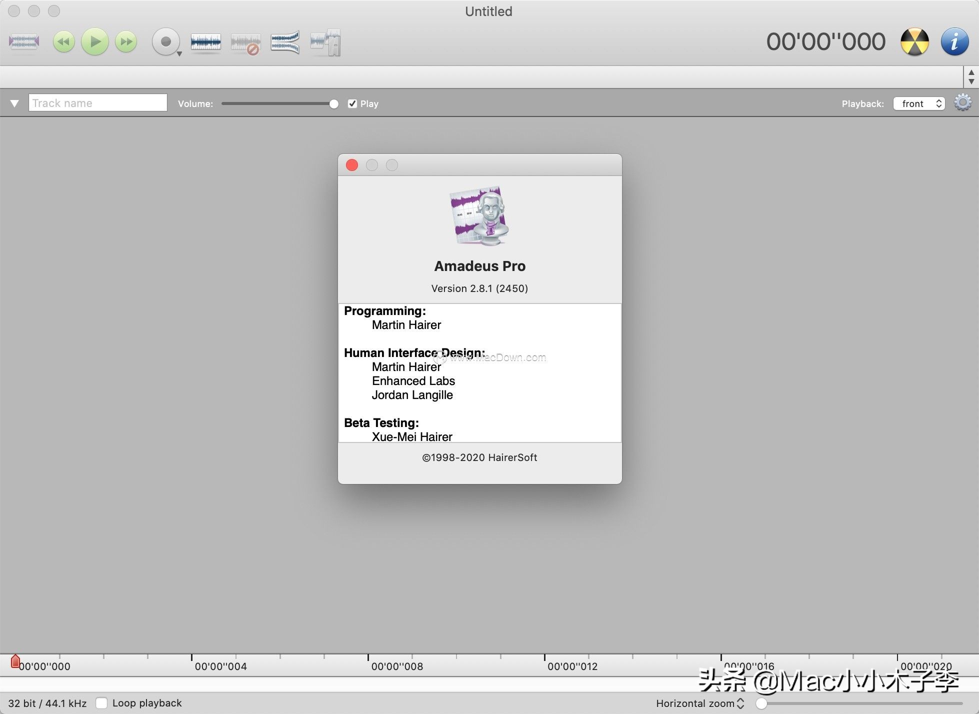Click the burn disc radiation icon
This screenshot has width=979, height=714.
[914, 42]
